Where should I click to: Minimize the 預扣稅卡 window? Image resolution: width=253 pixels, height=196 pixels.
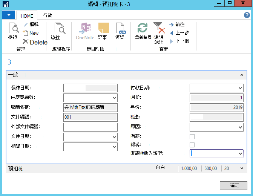(219, 3)
